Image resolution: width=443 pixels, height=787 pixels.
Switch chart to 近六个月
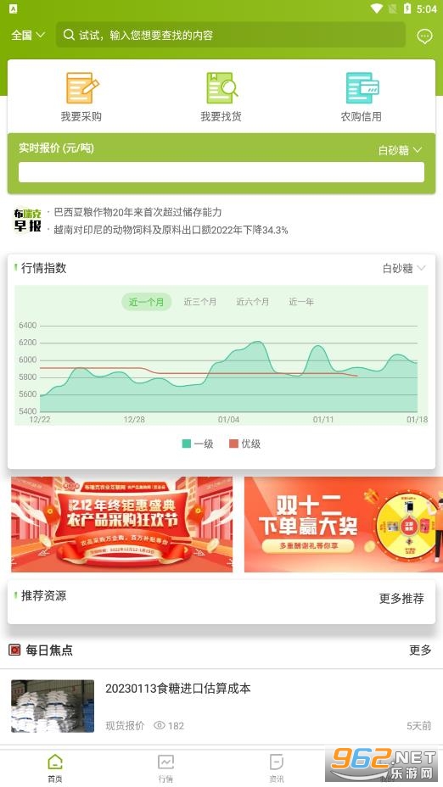[x=253, y=302]
